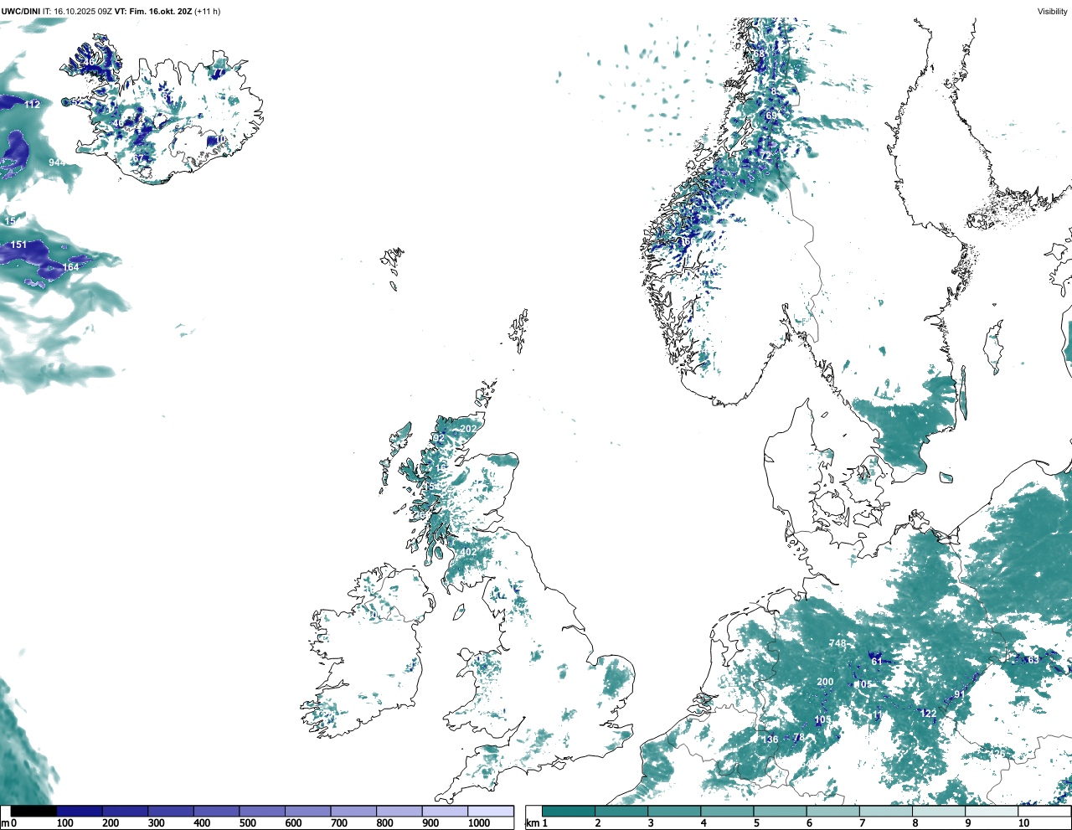Click the "Visibility" title label
The image size is (1072, 830).
pos(1052,11)
